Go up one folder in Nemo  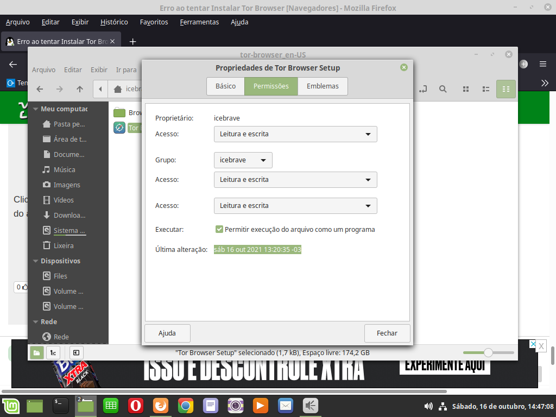pyautogui.click(x=80, y=89)
